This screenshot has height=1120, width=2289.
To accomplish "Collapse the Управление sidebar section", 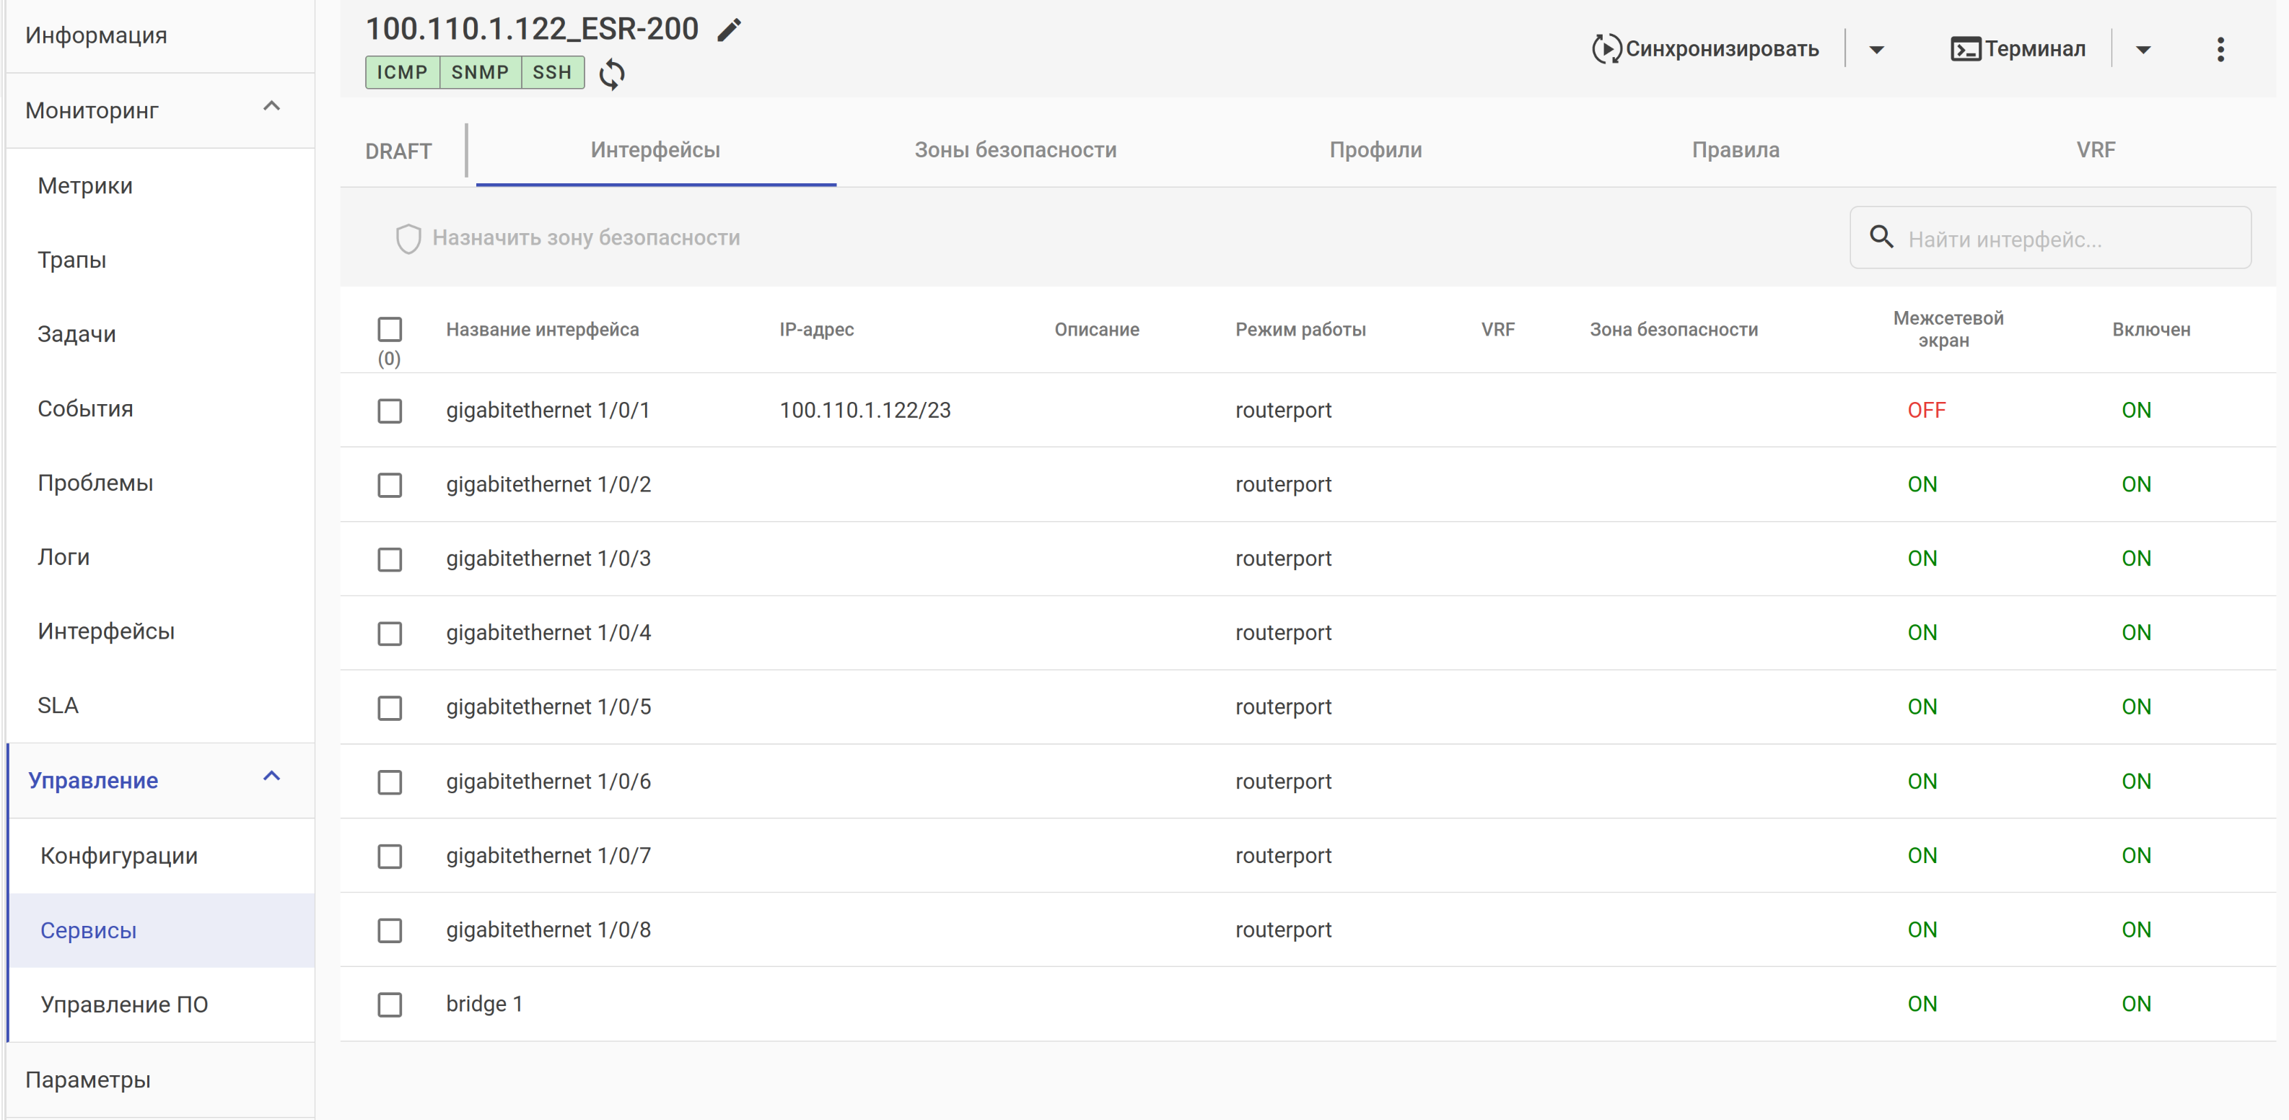I will (272, 777).
